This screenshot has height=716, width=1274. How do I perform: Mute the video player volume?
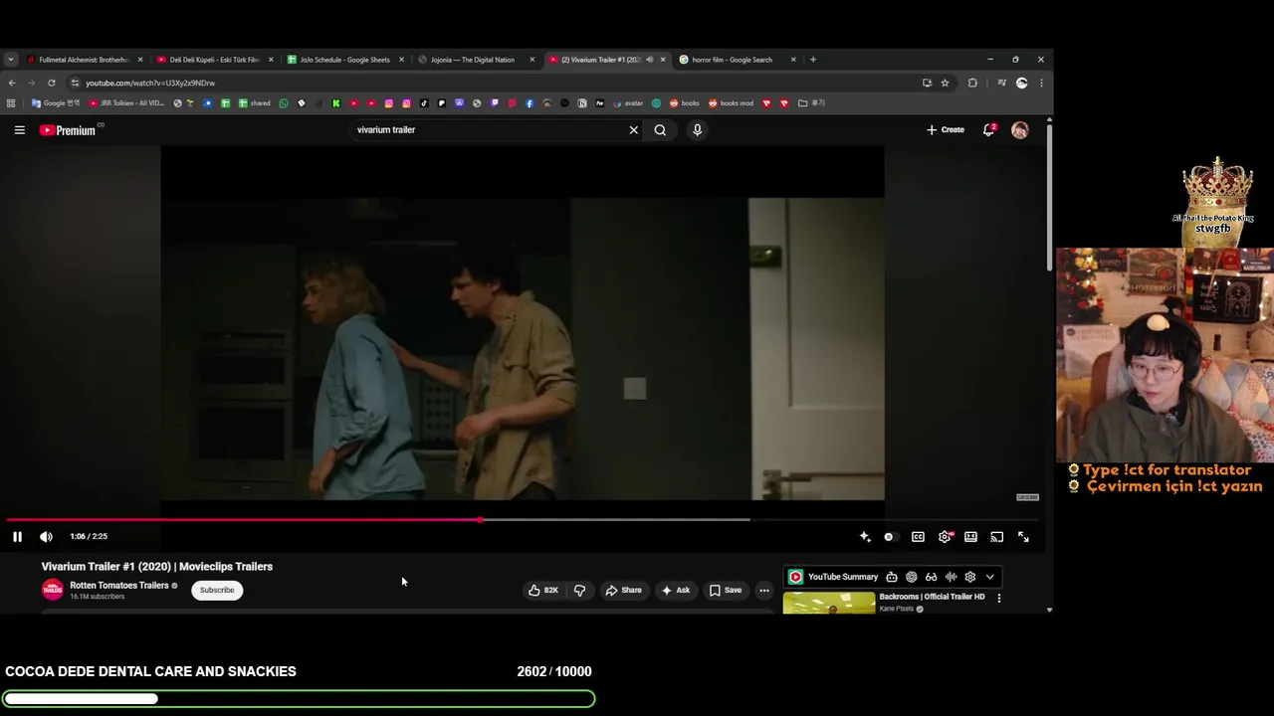pos(46,536)
